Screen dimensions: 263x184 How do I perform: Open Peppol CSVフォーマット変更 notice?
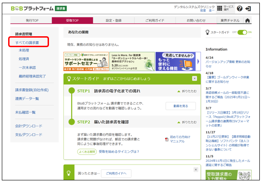click(x=228, y=119)
